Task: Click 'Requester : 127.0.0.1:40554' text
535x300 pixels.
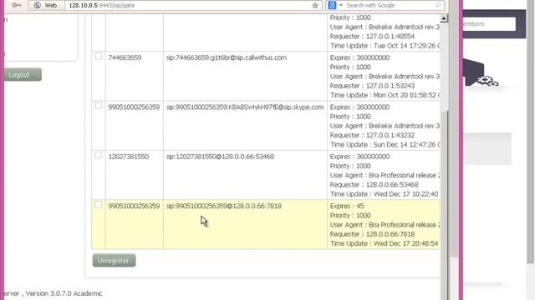Action: pyautogui.click(x=372, y=37)
